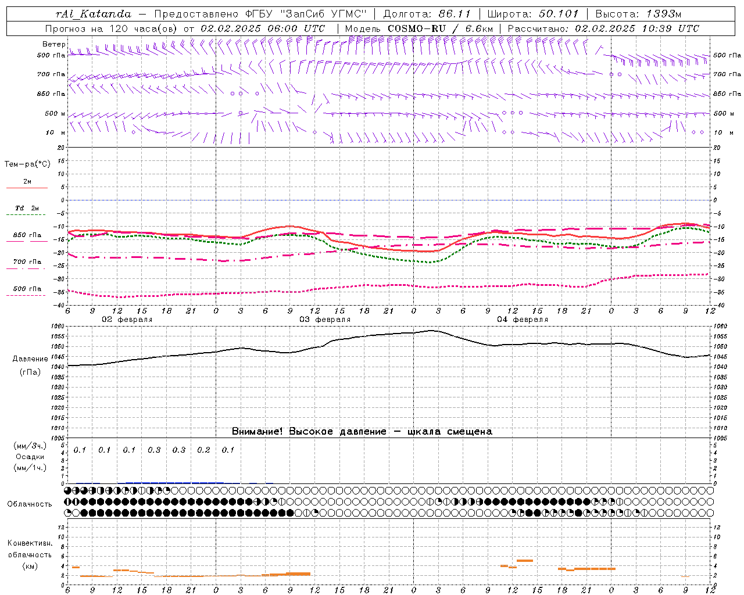Click the forecast start time 02.02.2025 06:00 UTC
744x595 pixels.
263,28
